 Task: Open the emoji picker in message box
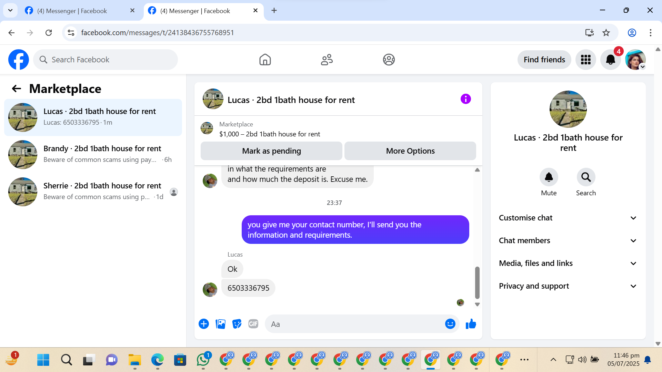[x=450, y=324]
